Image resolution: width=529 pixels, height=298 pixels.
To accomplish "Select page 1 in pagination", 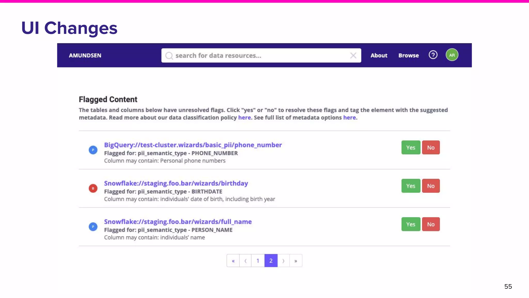I will [x=258, y=261].
